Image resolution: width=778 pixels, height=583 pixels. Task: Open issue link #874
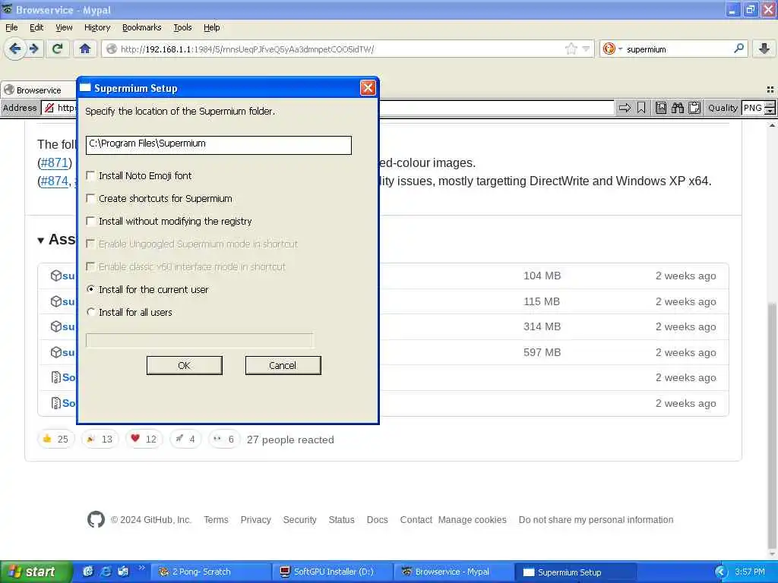point(54,181)
